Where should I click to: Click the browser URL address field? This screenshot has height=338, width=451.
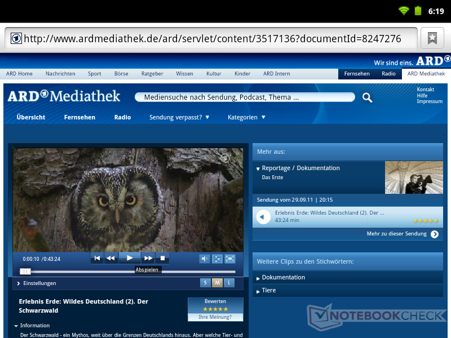point(211,38)
